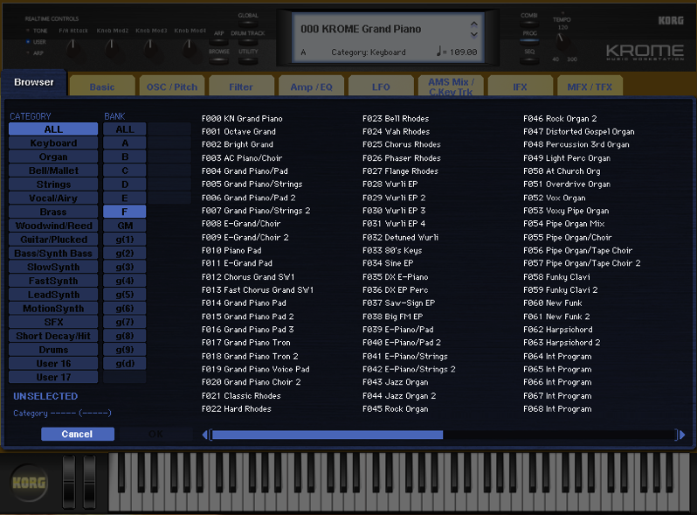Screen dimensions: 697x515
Task: Select program F035 DX E-Piano
Action: (395, 277)
